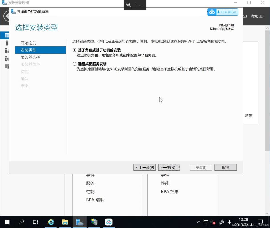Click the zoom magnifier icon at top
270x228 pixels.
[x=129, y=5]
